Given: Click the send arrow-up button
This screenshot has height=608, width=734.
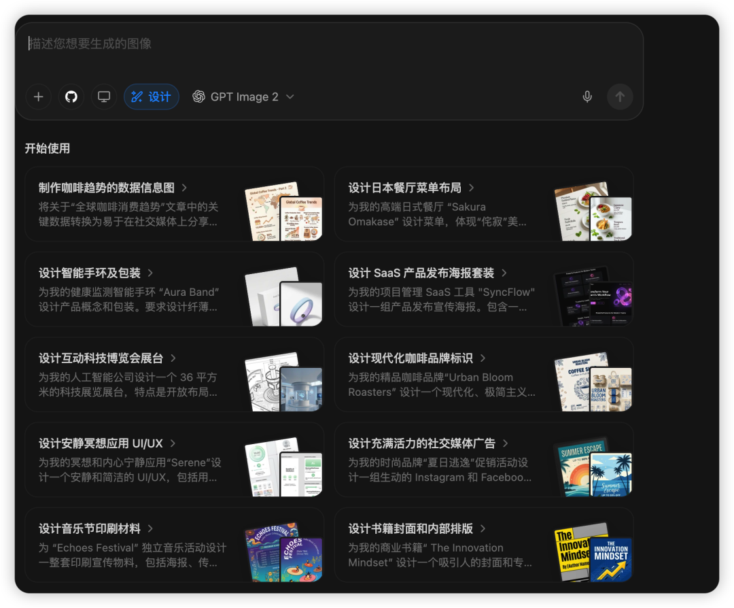Looking at the screenshot, I should (x=620, y=97).
